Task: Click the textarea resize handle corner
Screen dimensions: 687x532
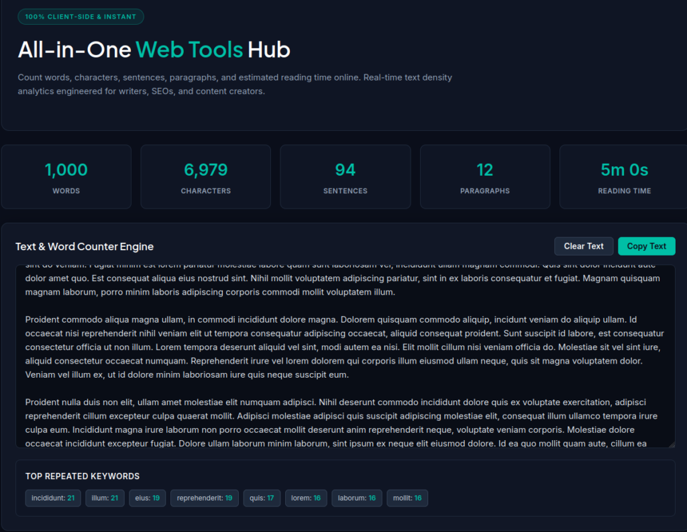Action: coord(672,444)
